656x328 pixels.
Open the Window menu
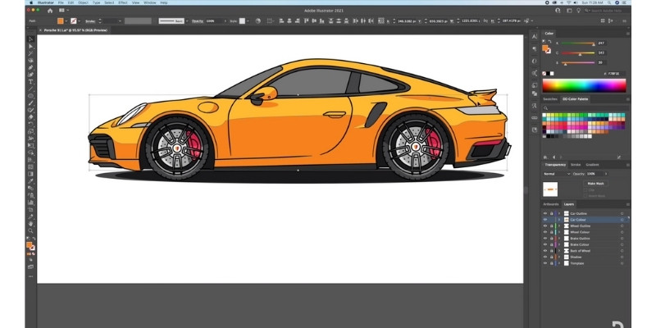[x=150, y=2]
